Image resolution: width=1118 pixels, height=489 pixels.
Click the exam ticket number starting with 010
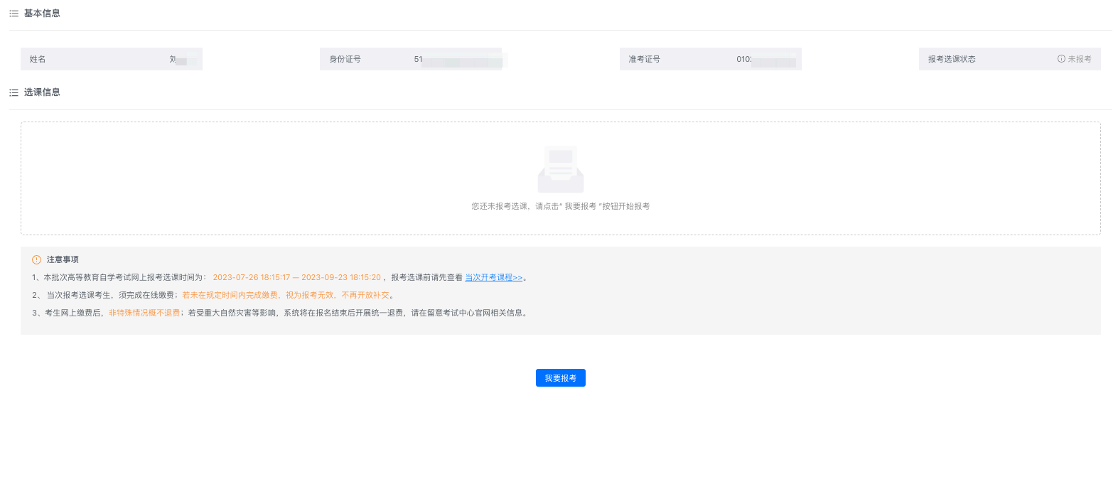coord(765,60)
